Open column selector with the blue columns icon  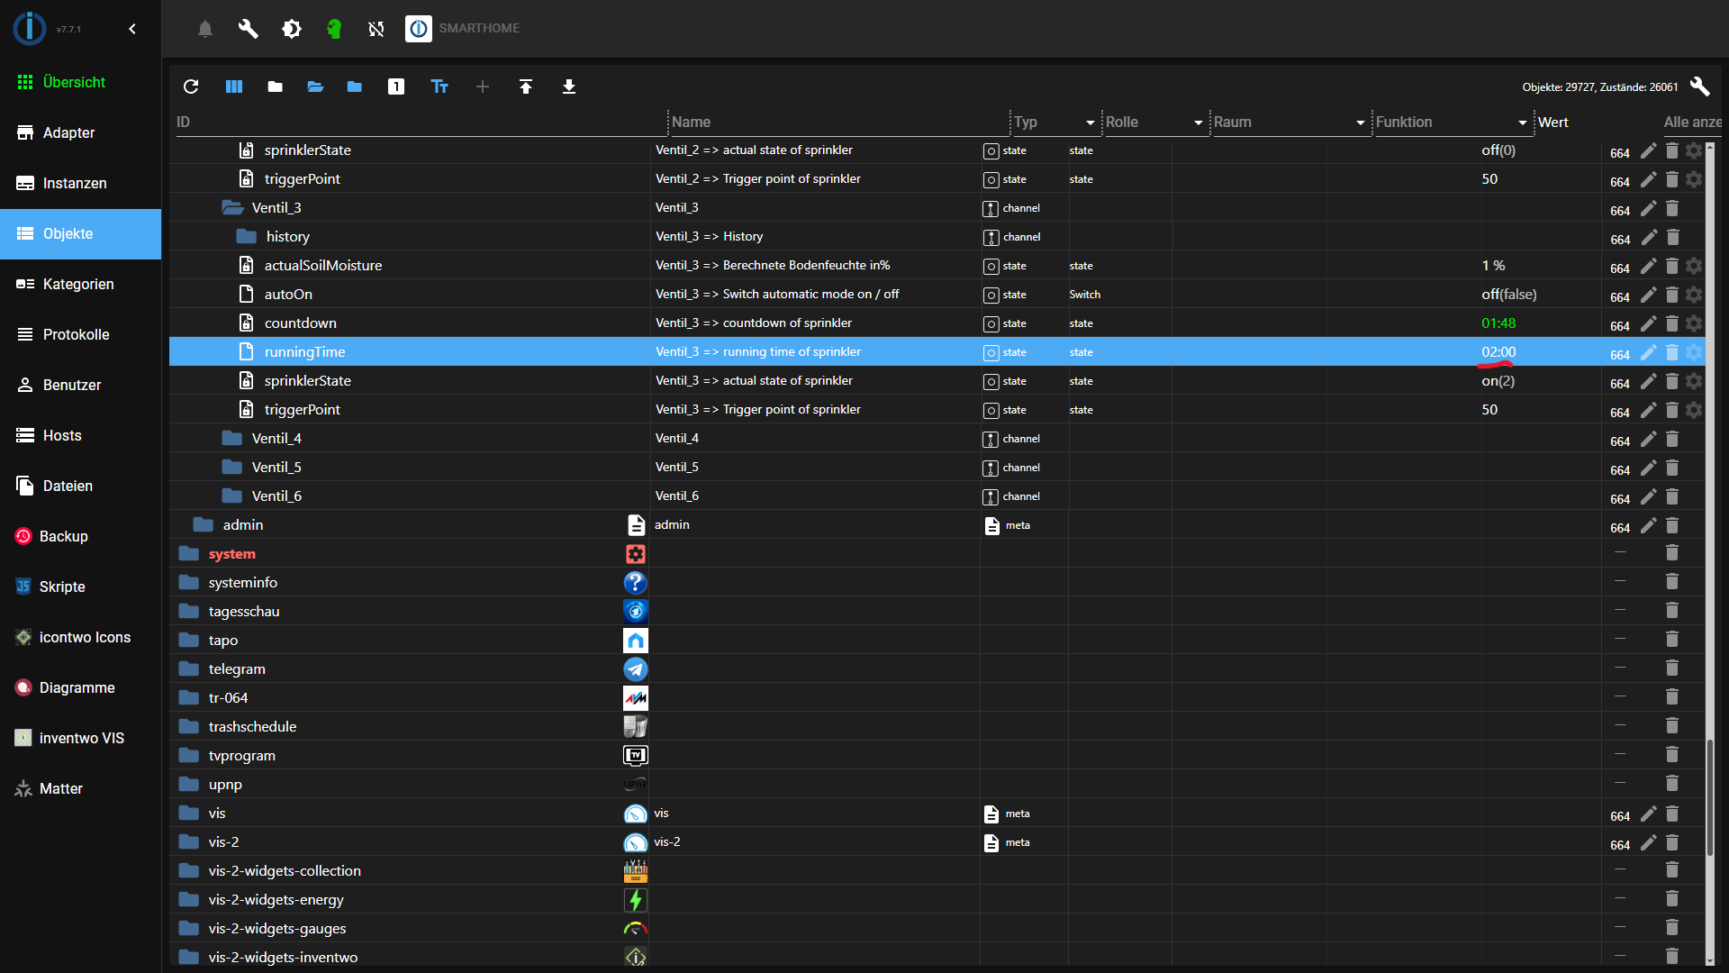point(234,86)
